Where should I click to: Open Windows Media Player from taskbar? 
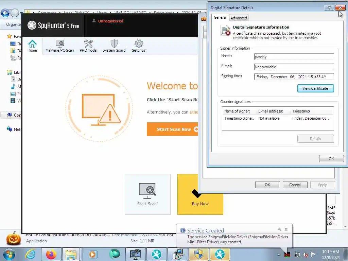click(x=92, y=254)
